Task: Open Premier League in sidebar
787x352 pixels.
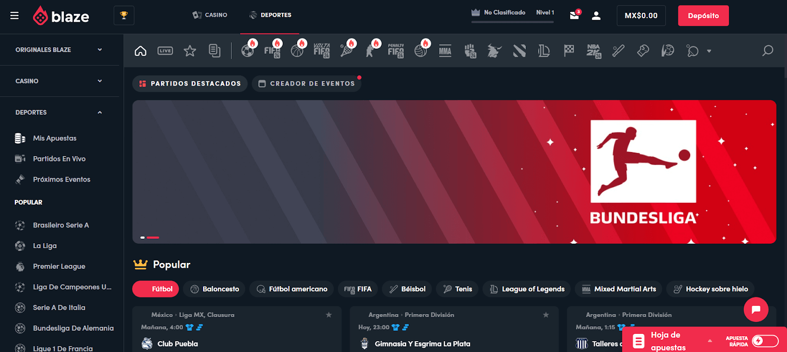Action: click(59, 266)
